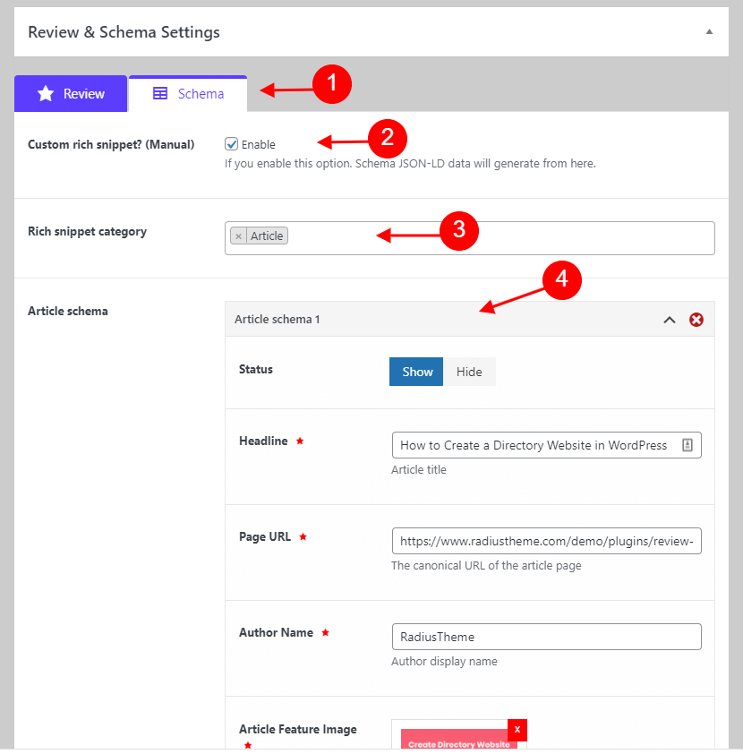The height and width of the screenshot is (754, 743).
Task: Click the autofill icon in Headline field
Action: 687,445
